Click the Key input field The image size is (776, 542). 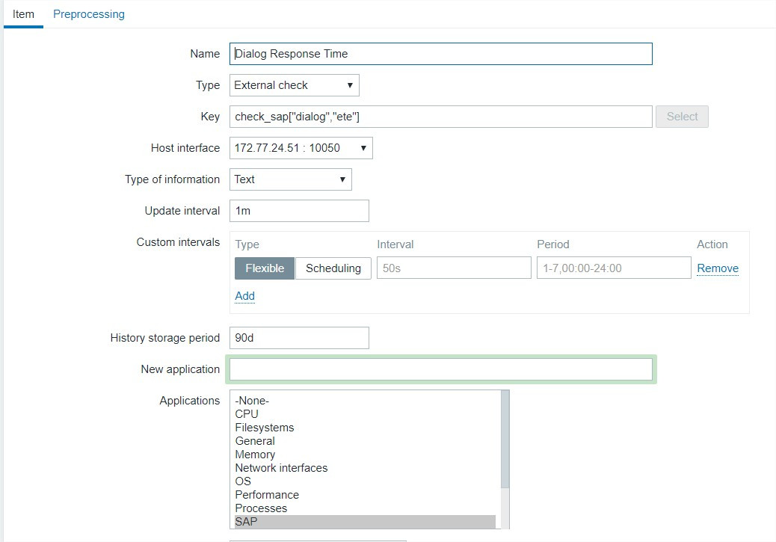pyautogui.click(x=441, y=117)
